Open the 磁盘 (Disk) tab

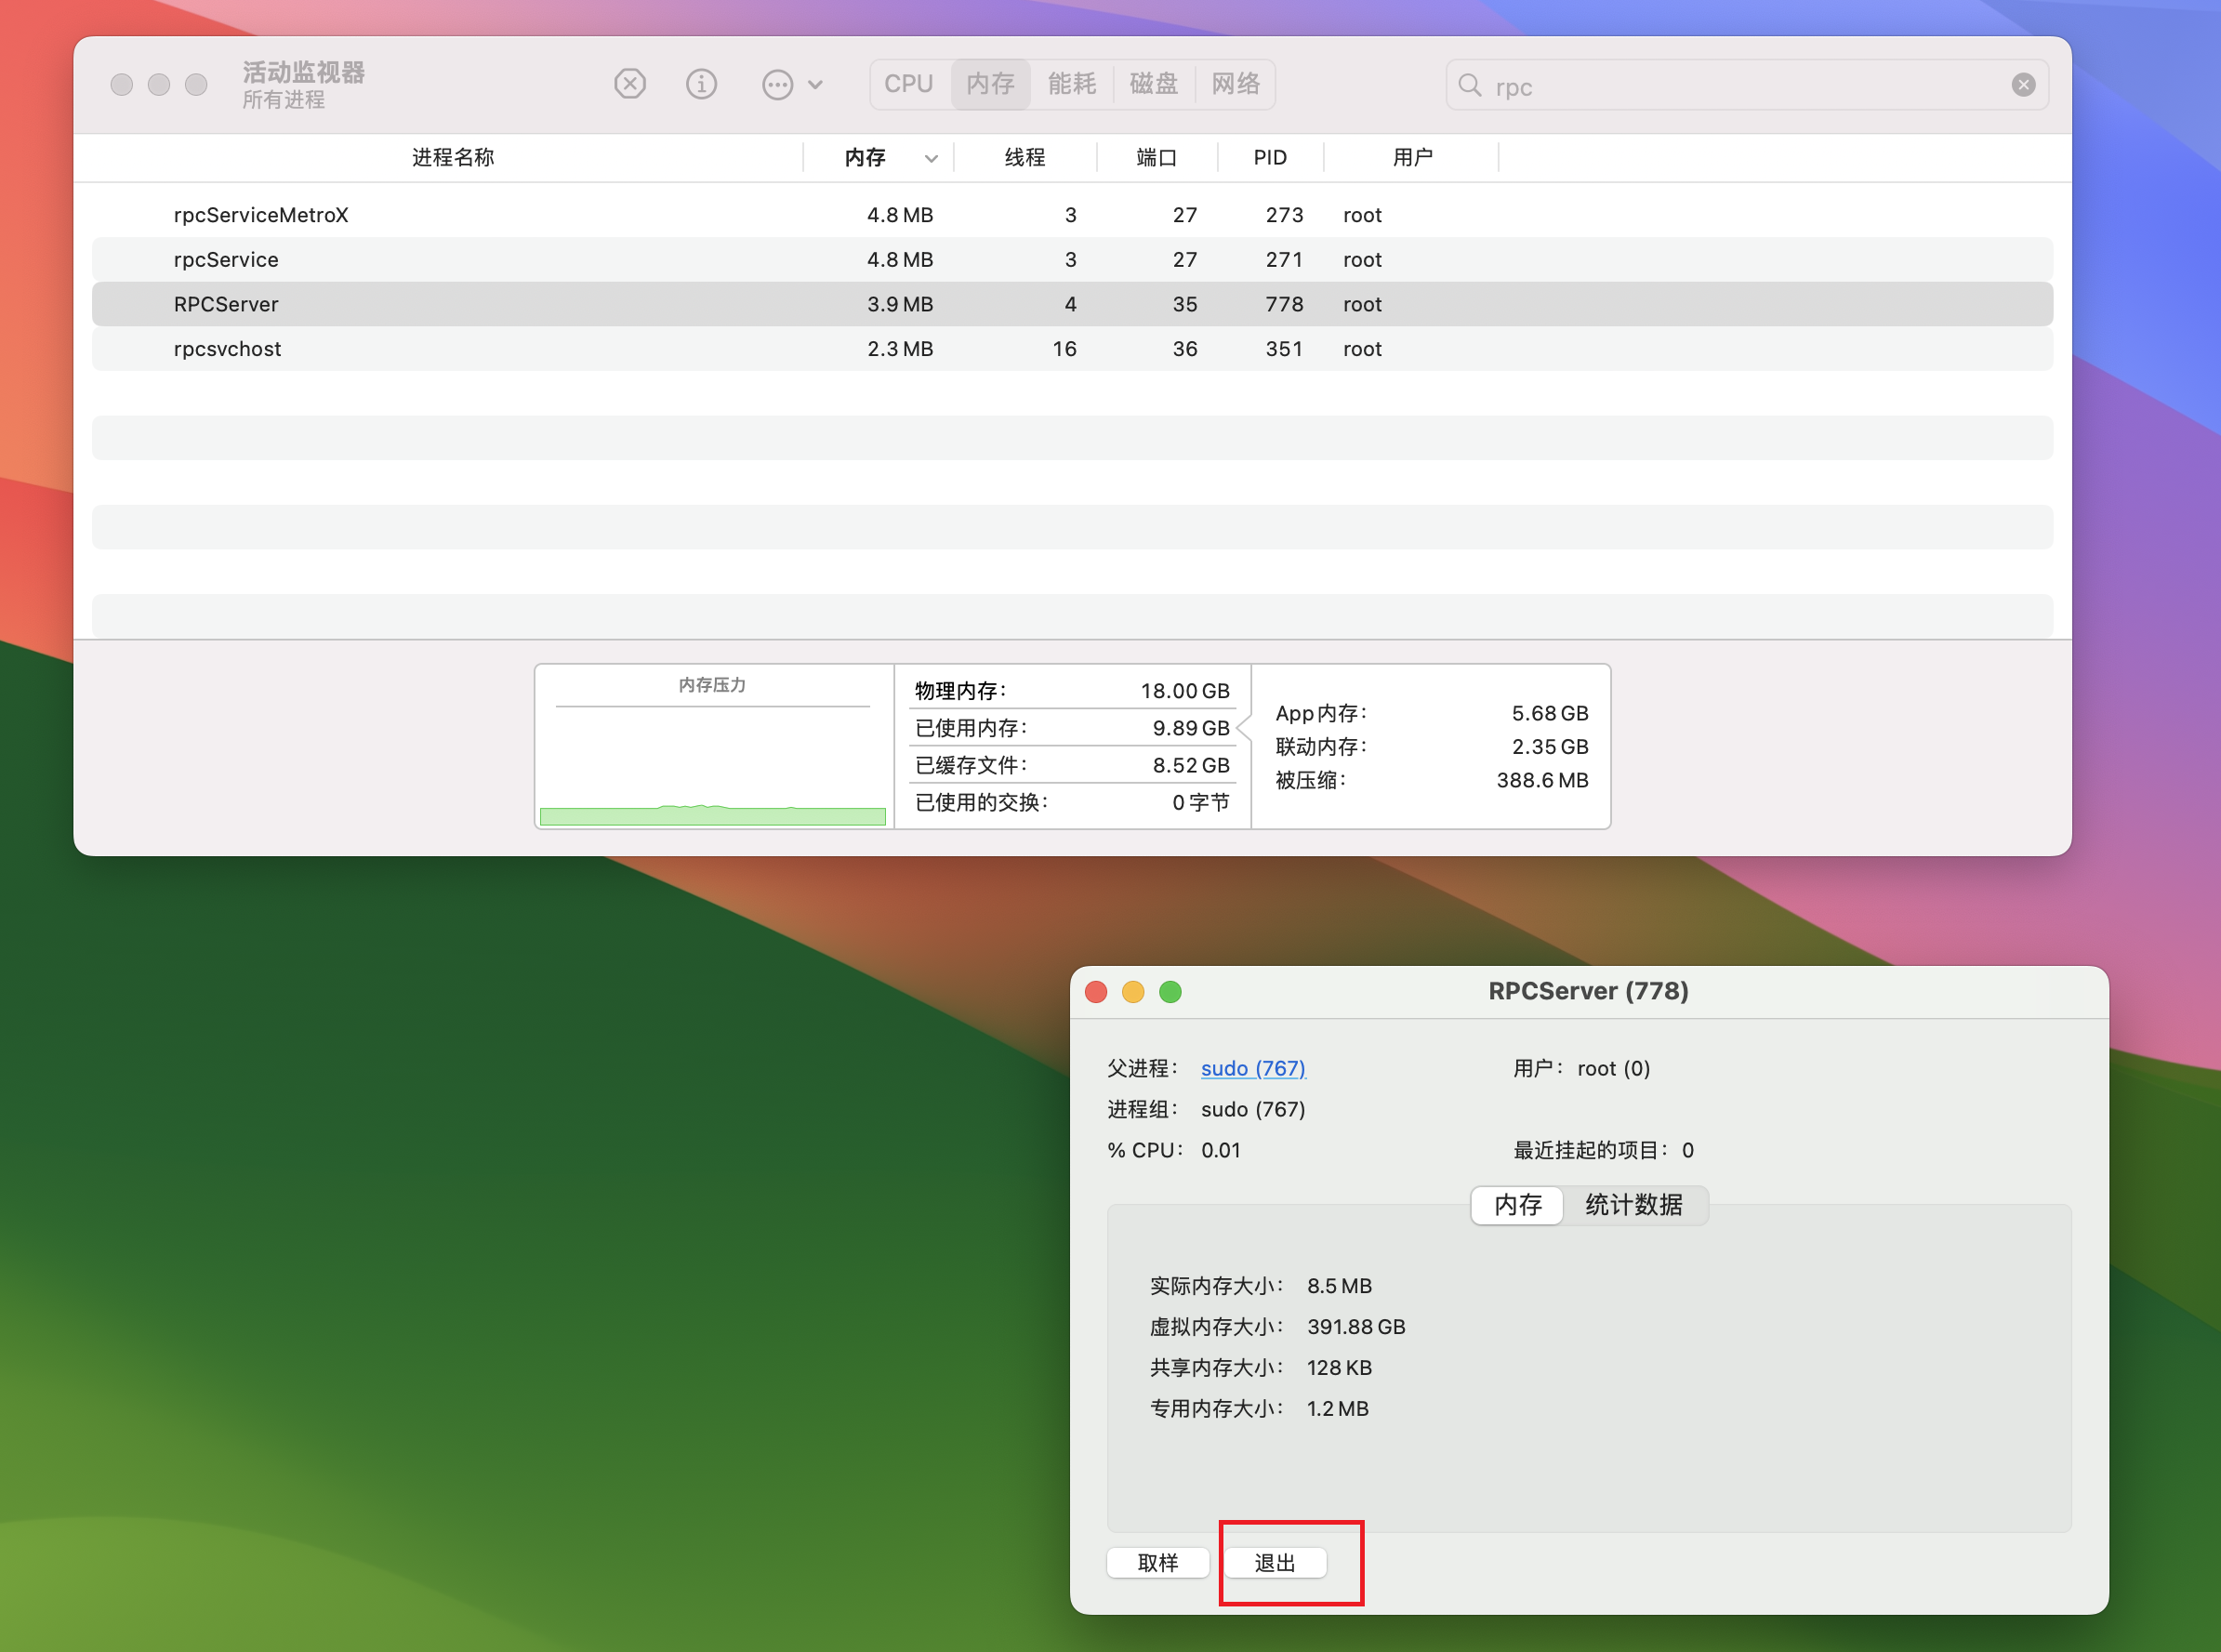(x=1154, y=84)
